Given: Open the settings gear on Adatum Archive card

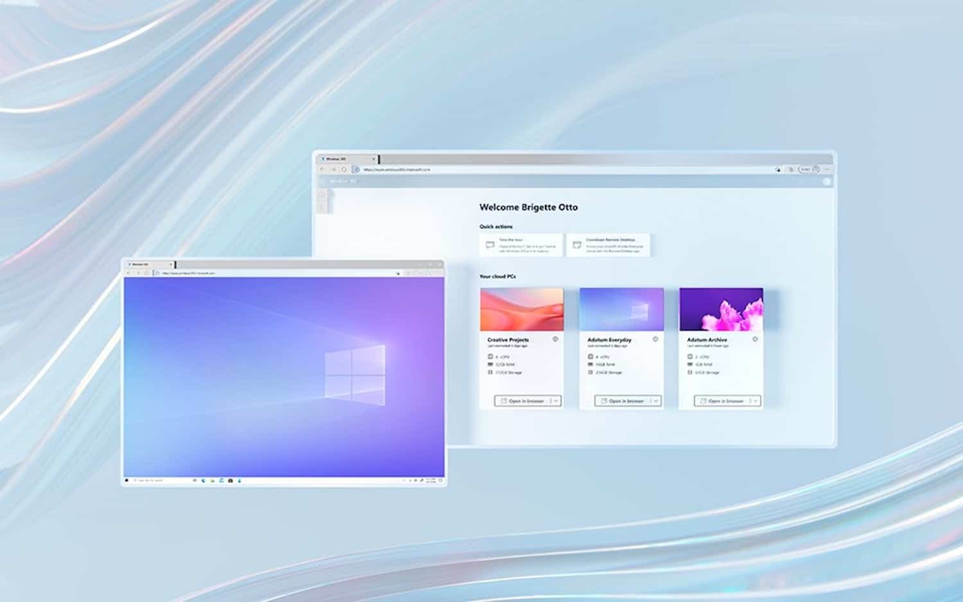Looking at the screenshot, I should (x=754, y=339).
